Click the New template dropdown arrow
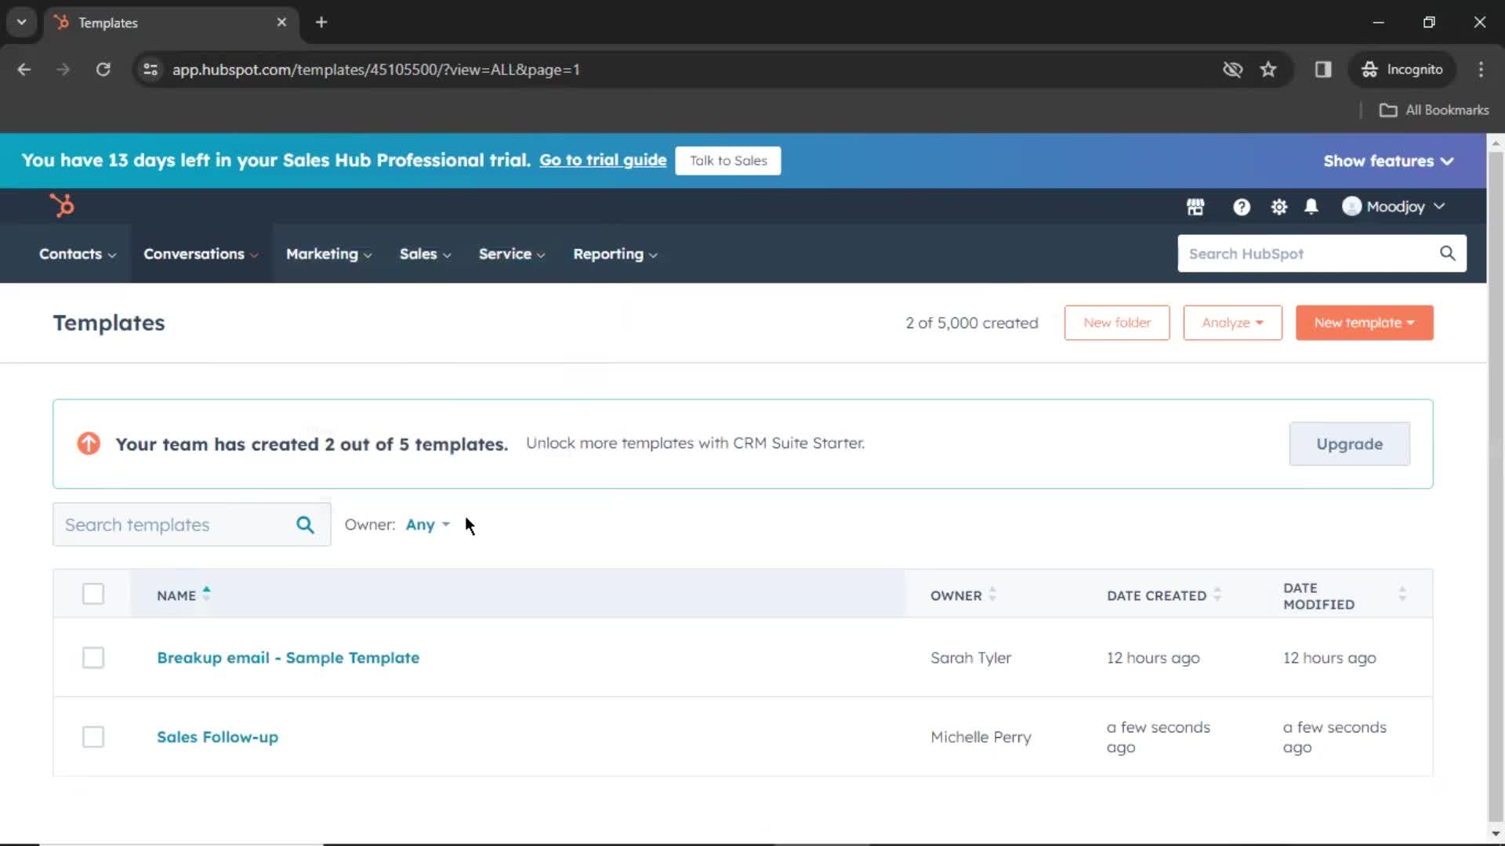Screen dimensions: 1505x846 coord(1412,322)
